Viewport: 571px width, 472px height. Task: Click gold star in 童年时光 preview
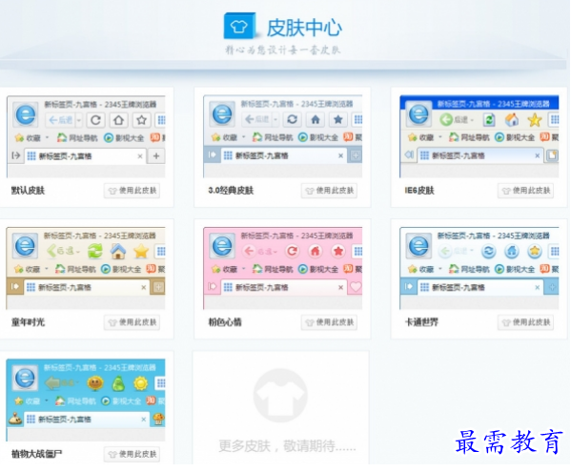click(x=141, y=251)
